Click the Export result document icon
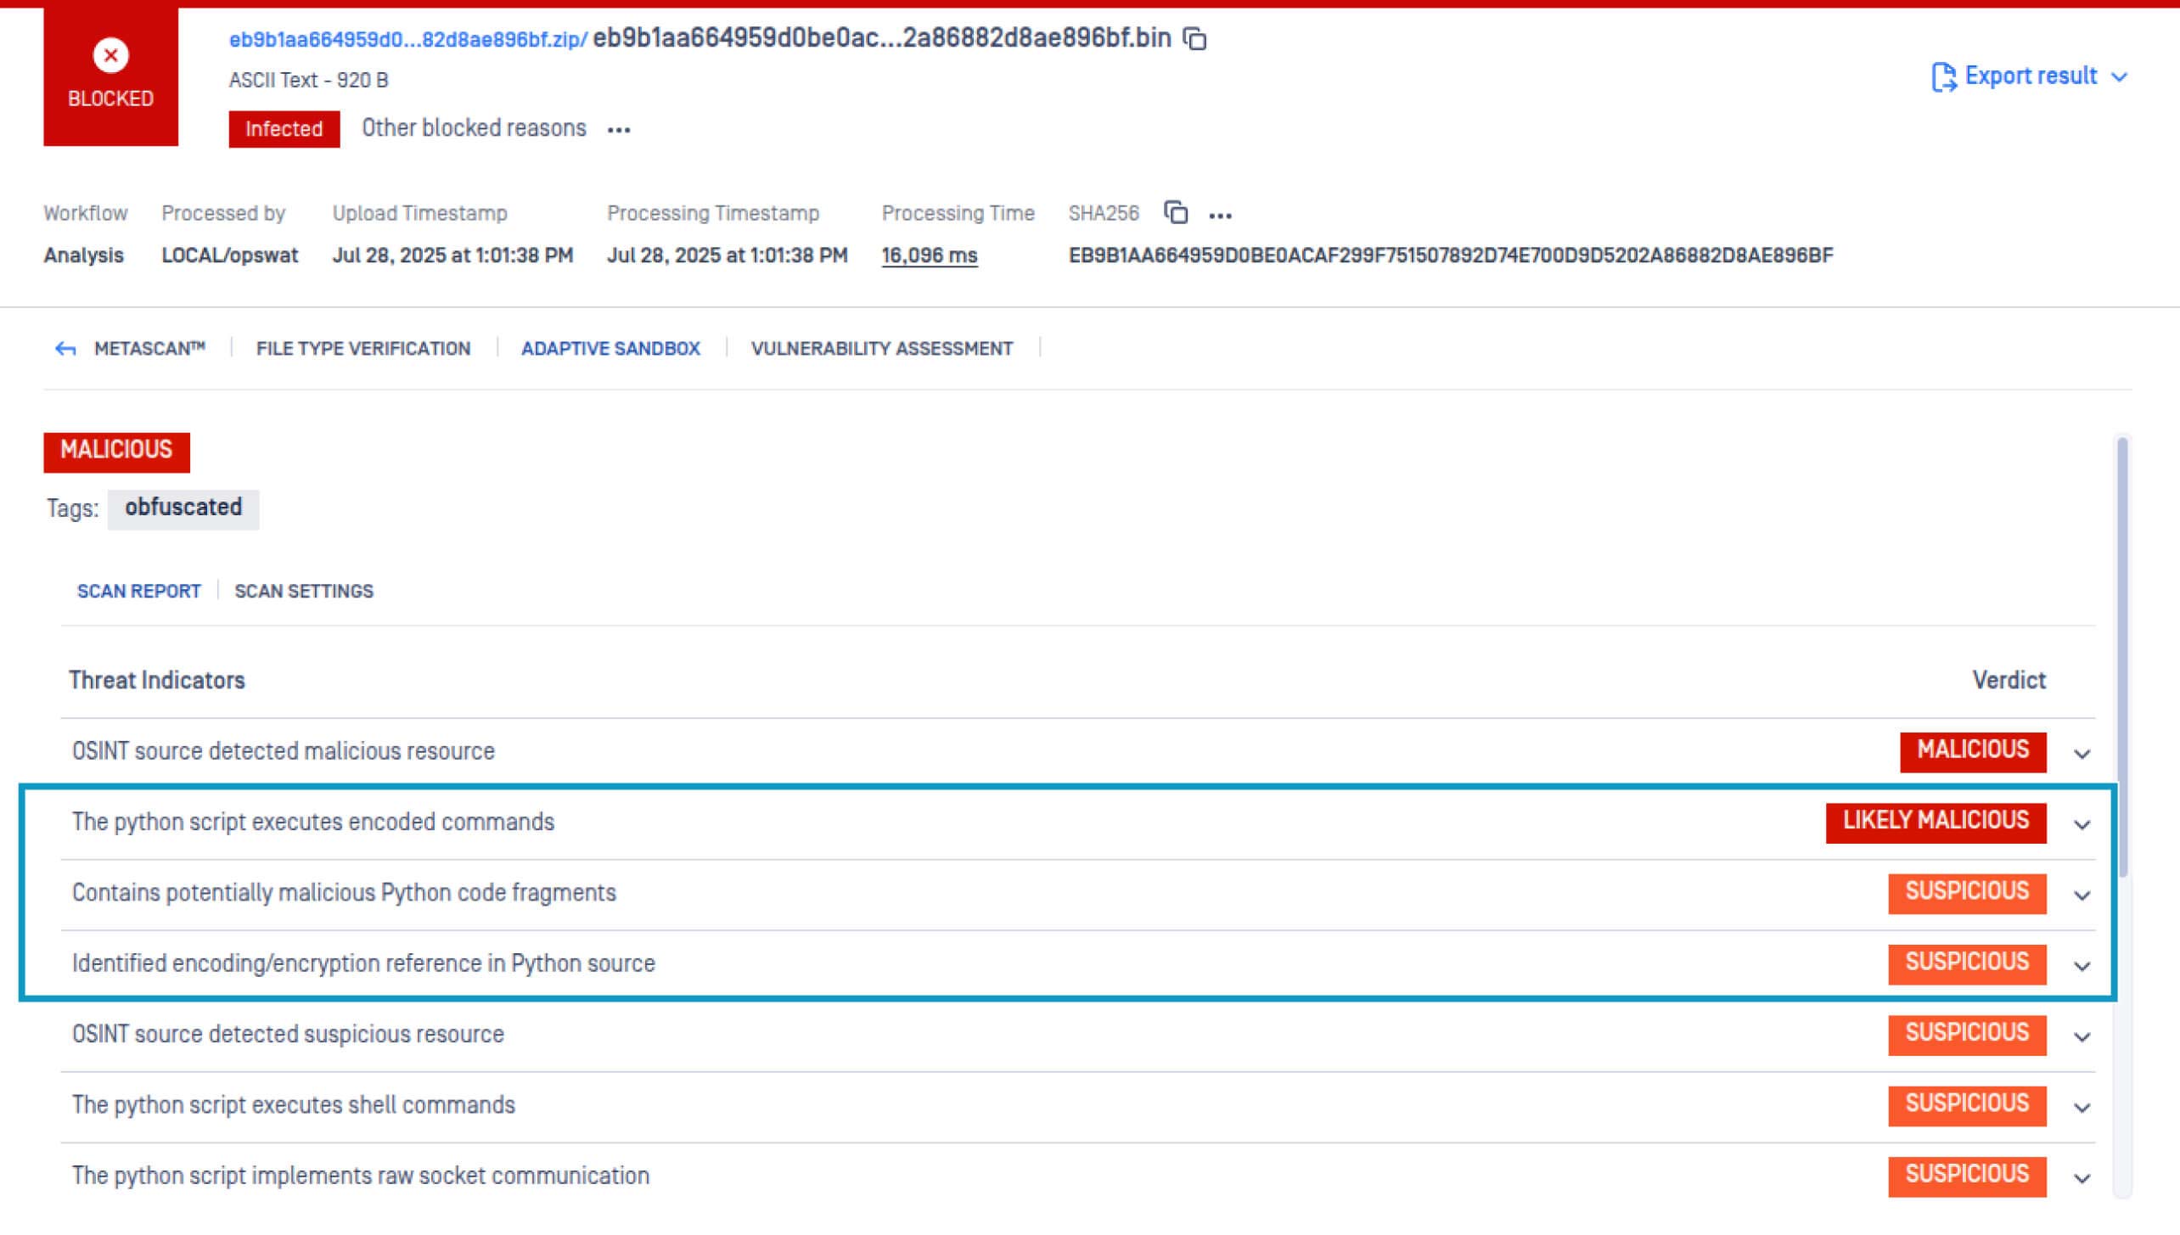Image resolution: width=2180 pixels, height=1235 pixels. pos(1946,76)
